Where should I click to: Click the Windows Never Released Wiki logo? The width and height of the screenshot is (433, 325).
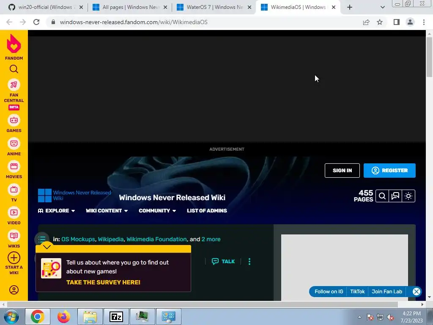74,196
